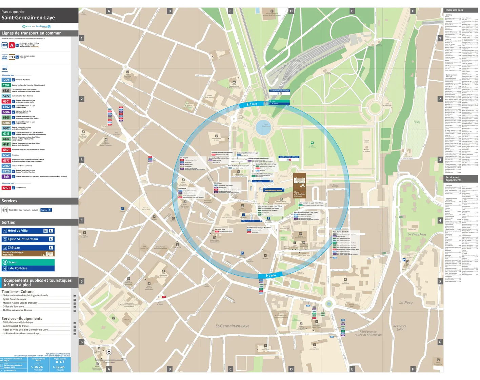The height and width of the screenshot is (380, 480).
Task: Select exit 4 r. de Pontoise sign
Action: [x=28, y=268]
